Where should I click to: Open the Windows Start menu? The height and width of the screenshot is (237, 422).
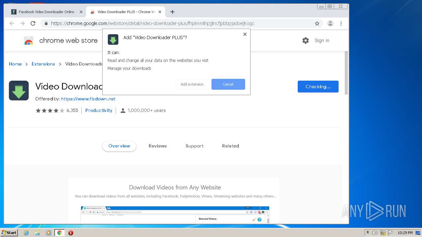tap(9, 232)
